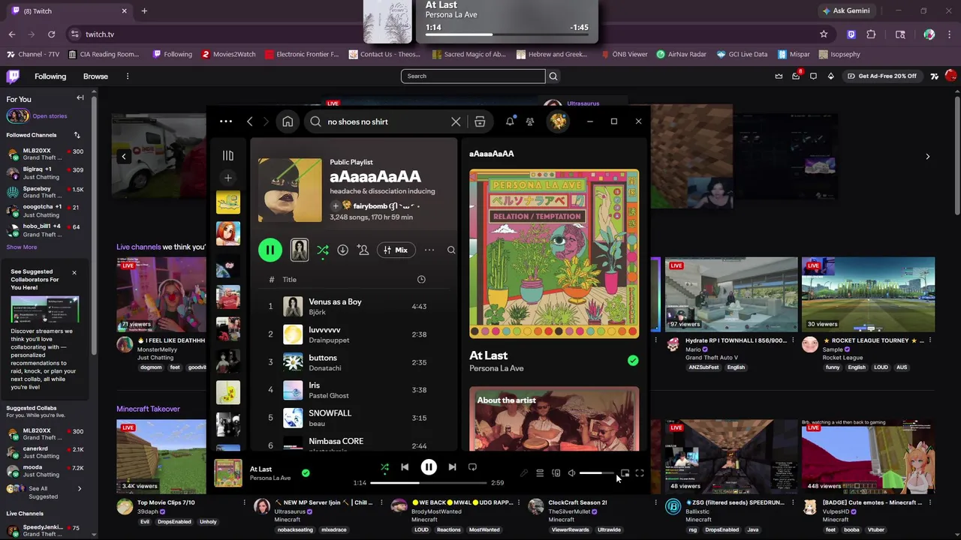961x540 pixels.
Task: Collapse Spotify Your Library sidebar
Action: point(228,155)
